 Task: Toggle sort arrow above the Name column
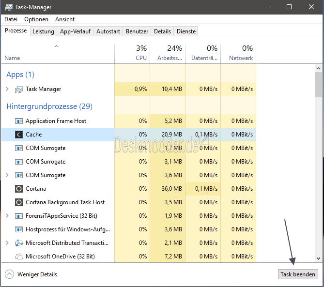click(56, 46)
